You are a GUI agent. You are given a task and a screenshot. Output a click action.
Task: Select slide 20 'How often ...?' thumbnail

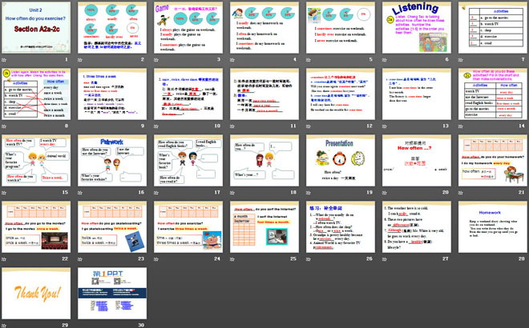click(417, 160)
